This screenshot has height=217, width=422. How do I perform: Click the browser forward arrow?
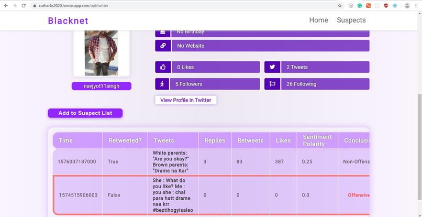(15, 5)
